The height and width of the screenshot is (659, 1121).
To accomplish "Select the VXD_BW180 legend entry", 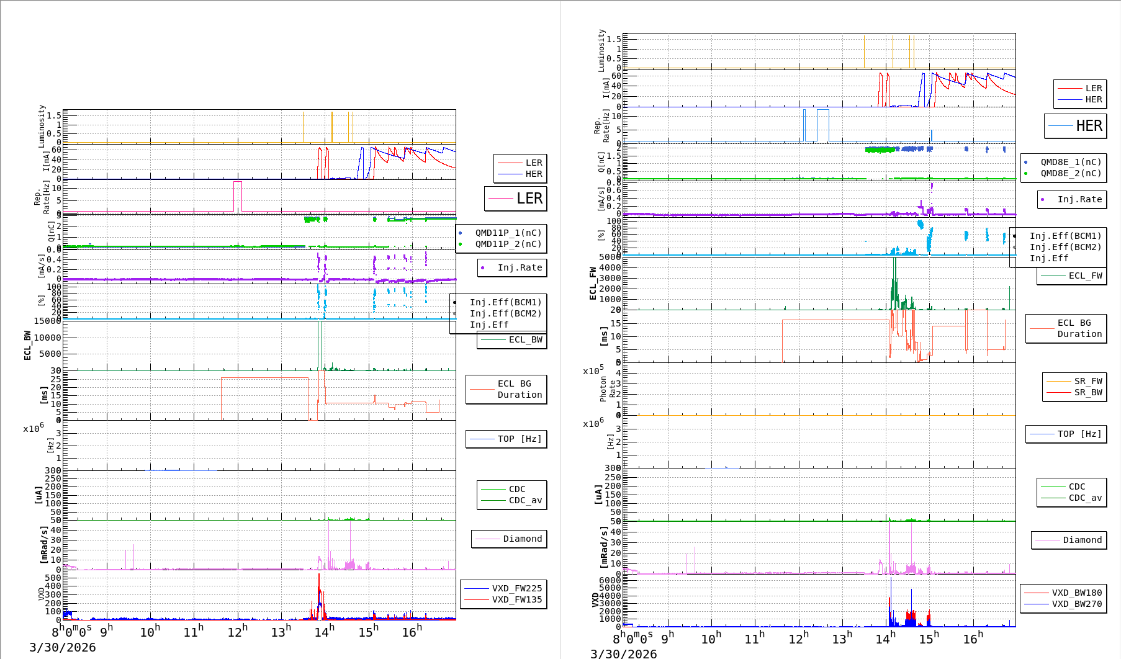I will tap(1063, 593).
